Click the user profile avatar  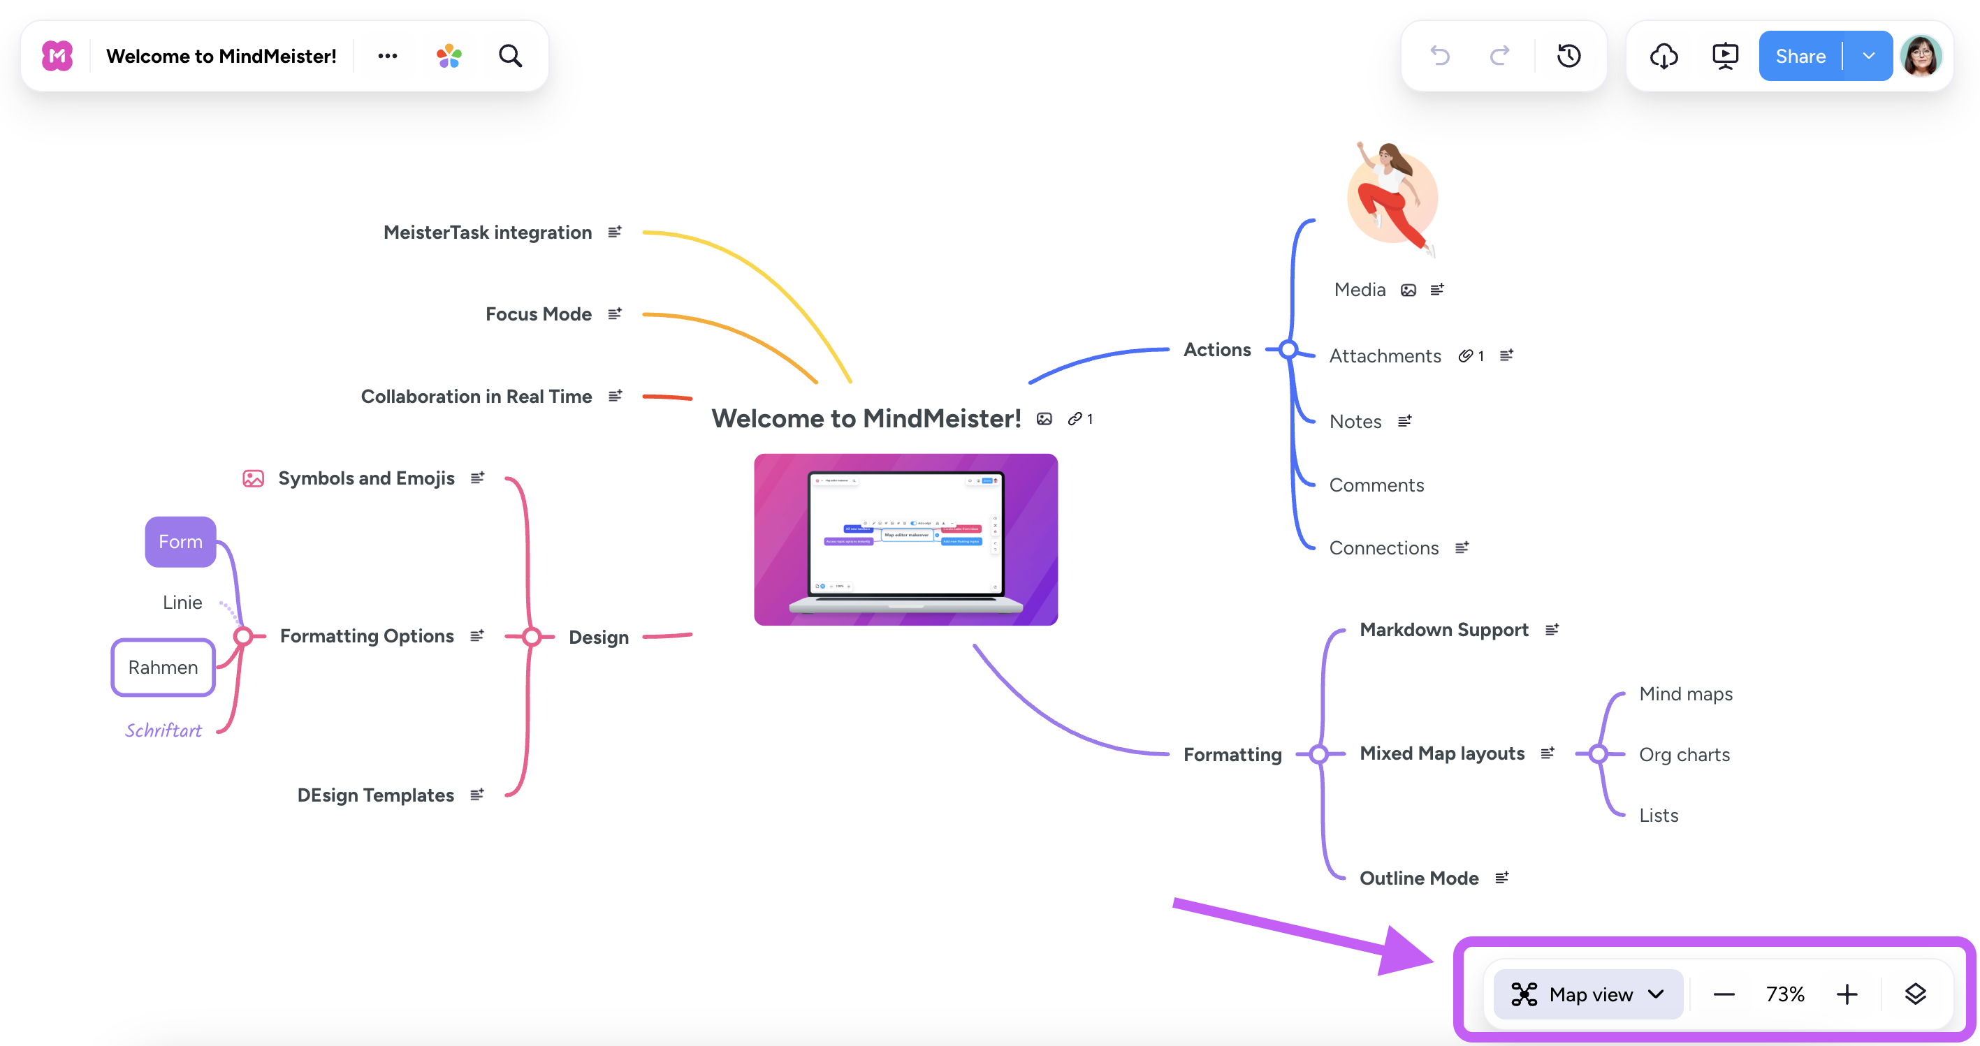pyautogui.click(x=1921, y=56)
